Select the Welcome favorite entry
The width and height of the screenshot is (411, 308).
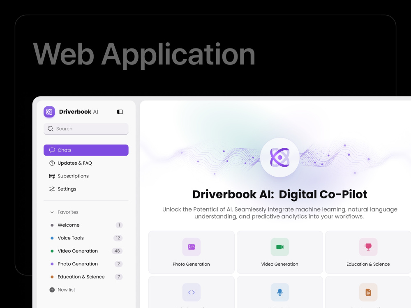(68, 225)
